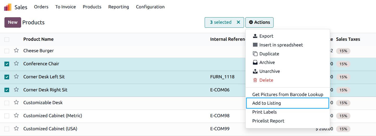Uncheck the Corner Desk Right Sit checkbox
376x136 pixels.
7,90
